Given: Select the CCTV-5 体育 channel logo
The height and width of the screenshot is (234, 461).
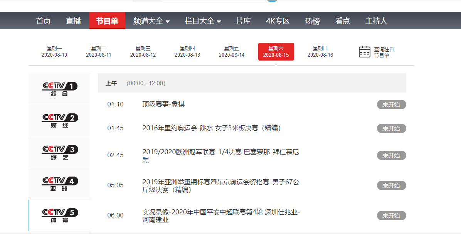Looking at the screenshot, I should tap(59, 216).
